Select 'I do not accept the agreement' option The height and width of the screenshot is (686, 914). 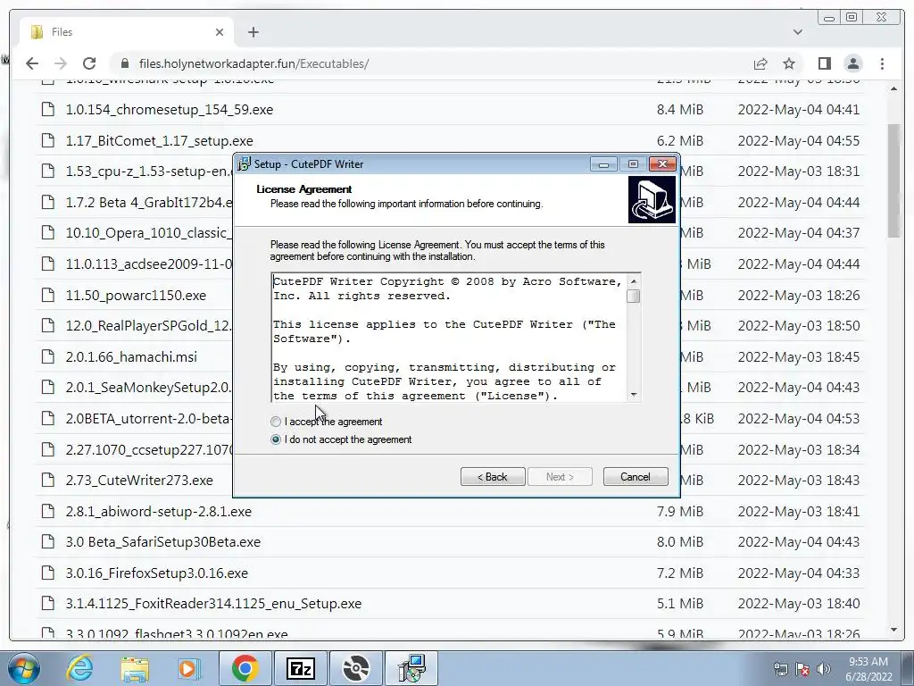click(276, 439)
